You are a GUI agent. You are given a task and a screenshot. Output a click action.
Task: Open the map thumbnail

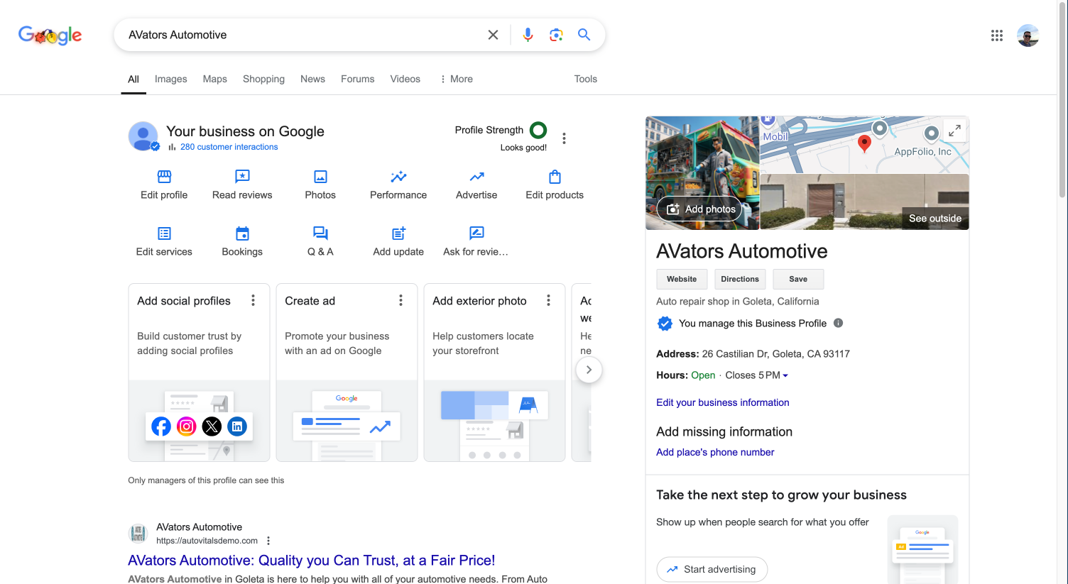click(864, 145)
